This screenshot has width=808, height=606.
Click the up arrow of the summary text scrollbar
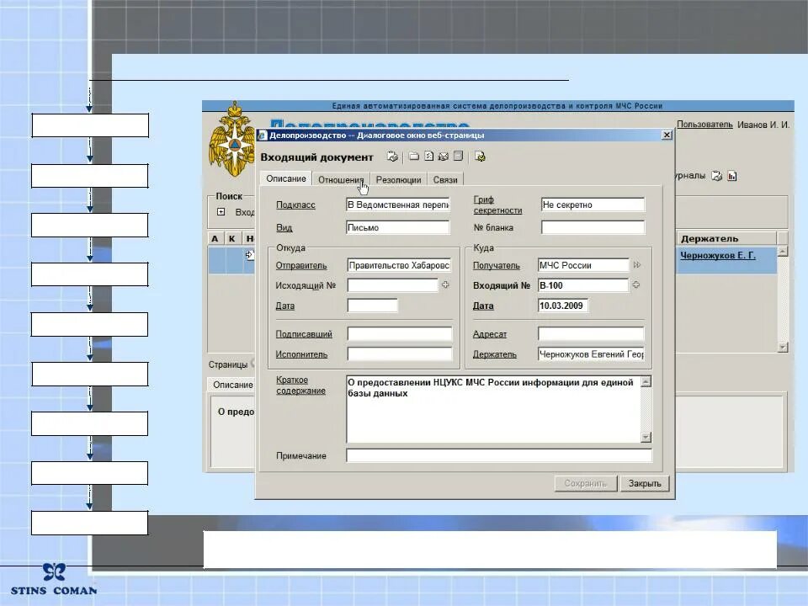(x=646, y=381)
